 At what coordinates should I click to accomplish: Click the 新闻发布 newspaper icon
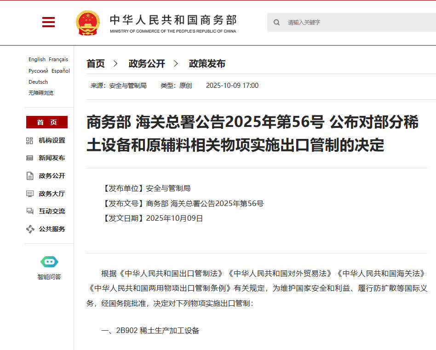click(x=30, y=158)
